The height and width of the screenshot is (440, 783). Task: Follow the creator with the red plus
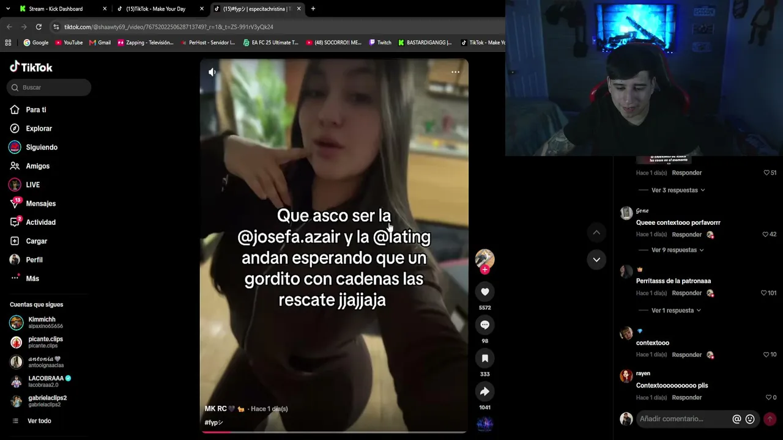coord(484,269)
